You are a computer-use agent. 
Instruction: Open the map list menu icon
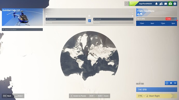(x=175, y=83)
